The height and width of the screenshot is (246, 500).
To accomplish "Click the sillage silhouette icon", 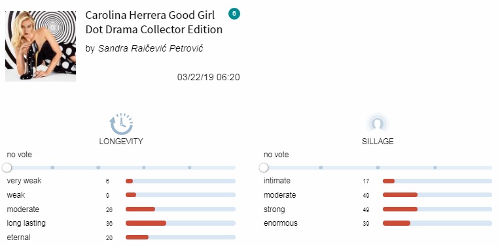I will pyautogui.click(x=378, y=123).
